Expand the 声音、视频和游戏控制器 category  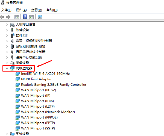(7, 41)
